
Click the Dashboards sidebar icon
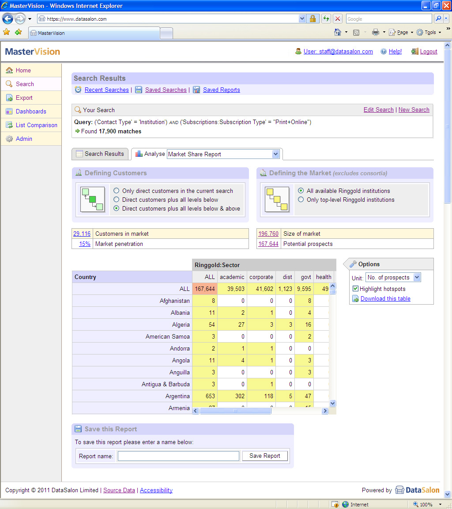(x=9, y=111)
